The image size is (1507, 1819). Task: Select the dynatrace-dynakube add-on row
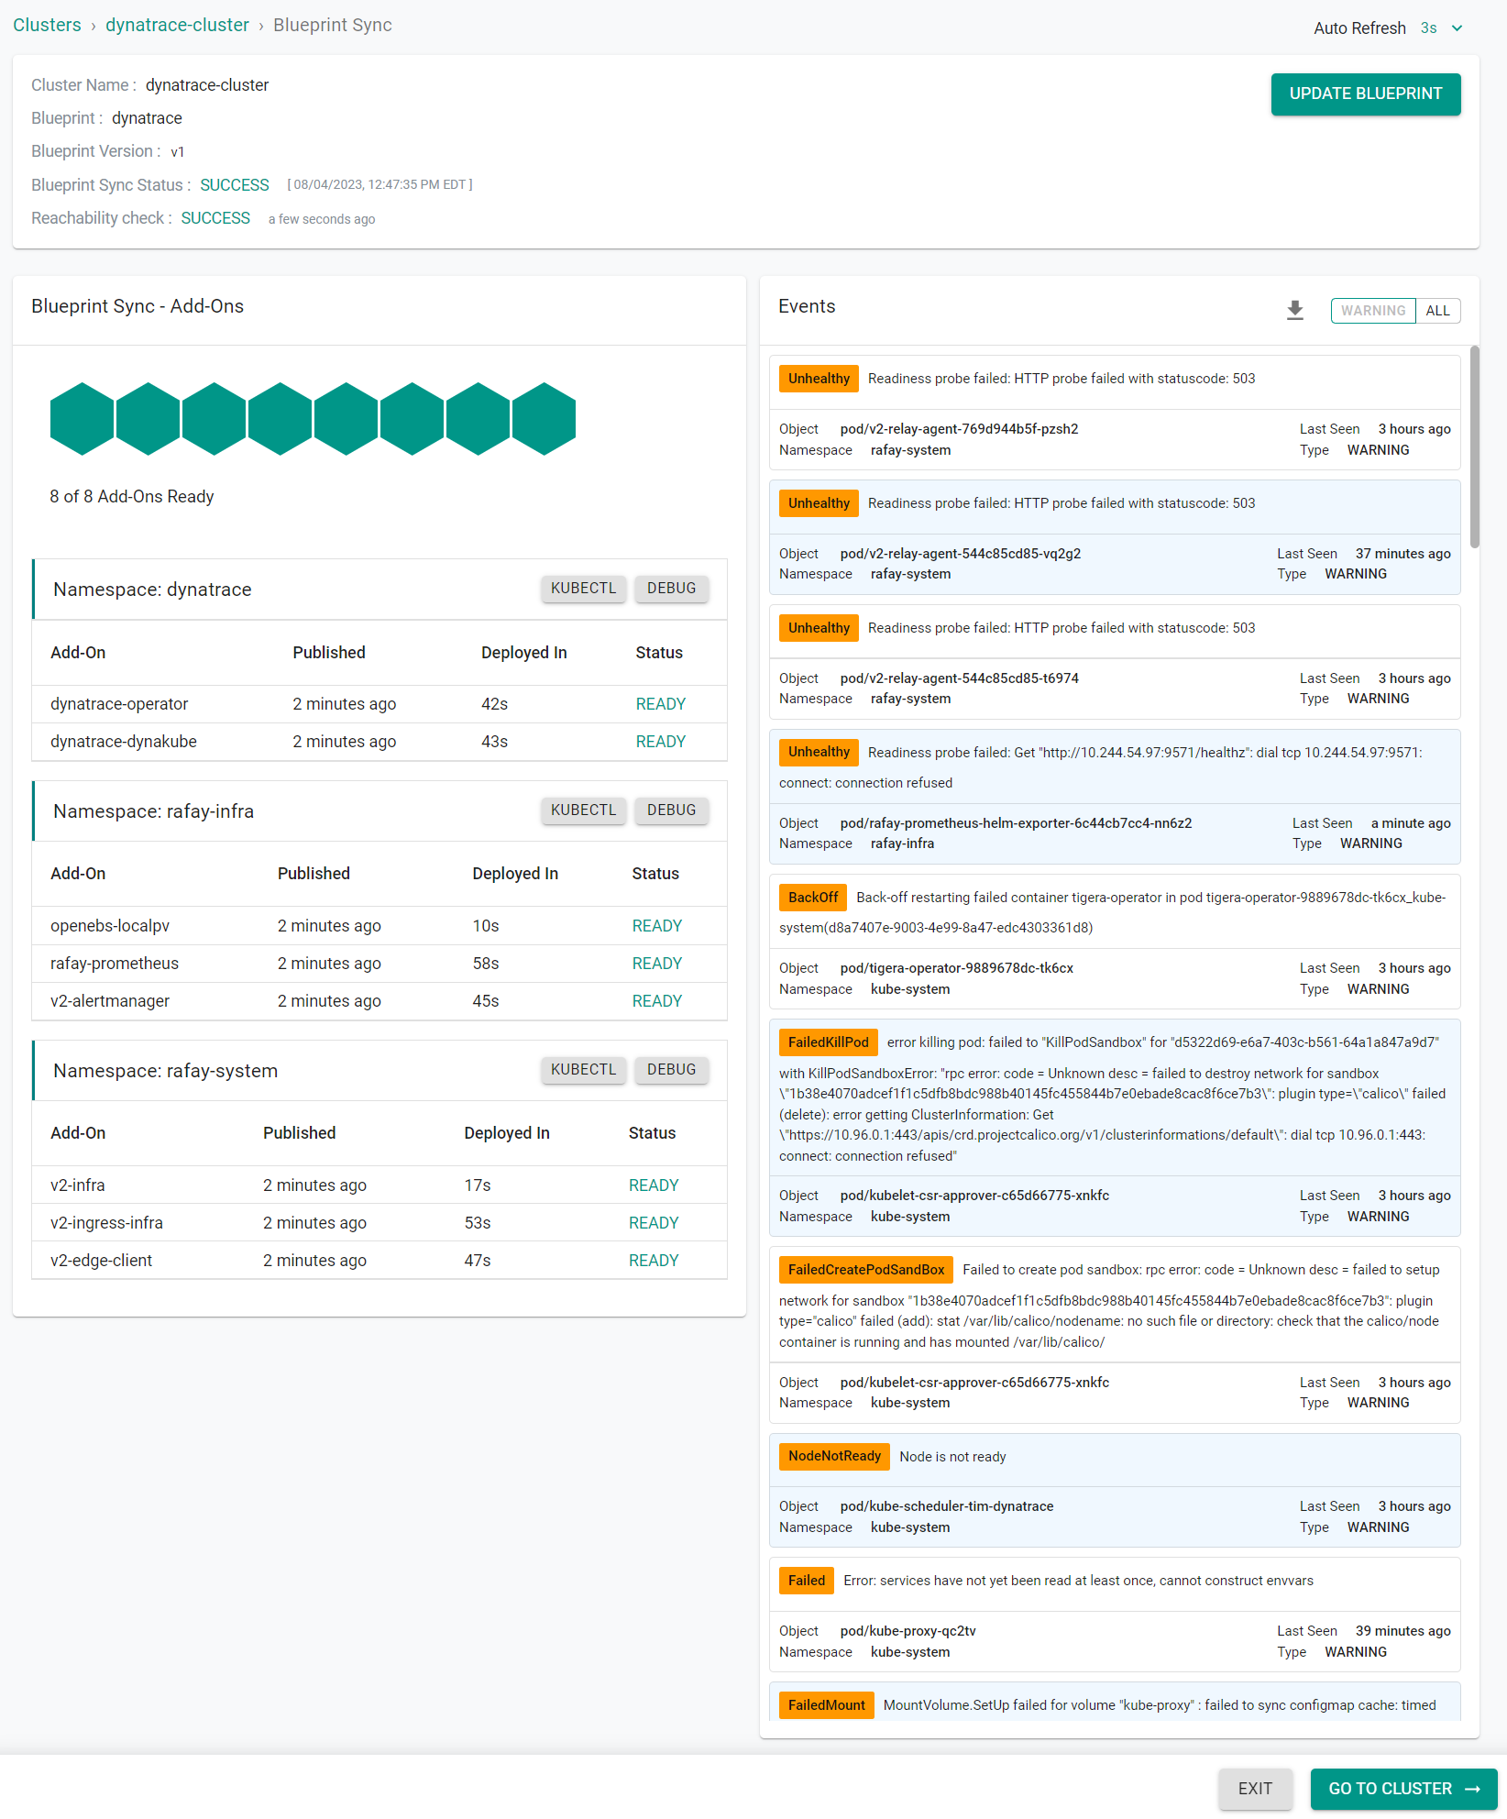coord(379,742)
